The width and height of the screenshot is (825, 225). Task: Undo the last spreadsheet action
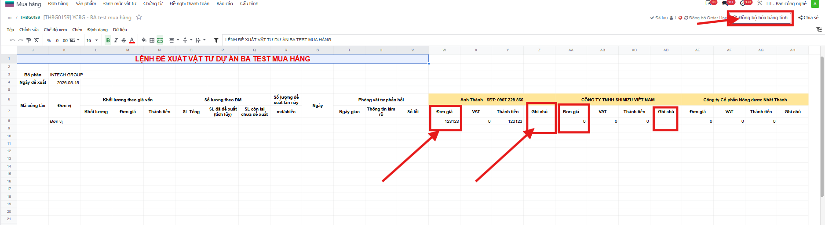coord(12,40)
